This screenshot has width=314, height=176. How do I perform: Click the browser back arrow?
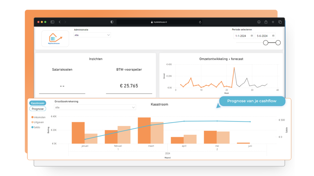[59, 22]
